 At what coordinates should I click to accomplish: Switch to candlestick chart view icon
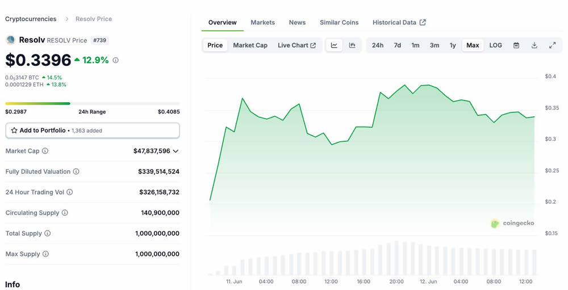point(352,45)
